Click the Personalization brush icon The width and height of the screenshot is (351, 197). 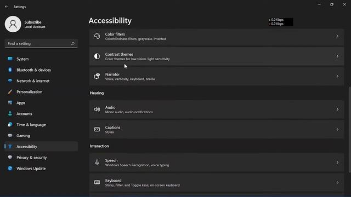[10, 92]
